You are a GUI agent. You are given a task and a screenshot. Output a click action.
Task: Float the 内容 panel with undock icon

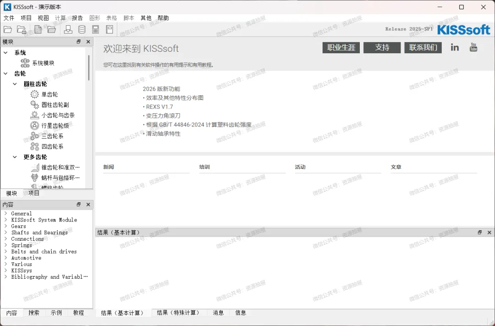(79, 204)
